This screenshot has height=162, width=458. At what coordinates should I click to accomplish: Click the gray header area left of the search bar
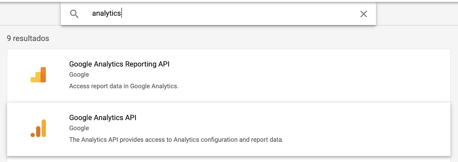30,14
